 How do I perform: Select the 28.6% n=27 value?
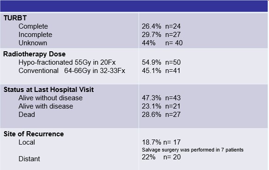click(161, 115)
